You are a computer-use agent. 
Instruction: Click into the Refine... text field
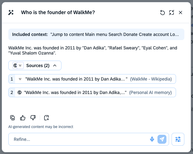[x=77, y=139]
